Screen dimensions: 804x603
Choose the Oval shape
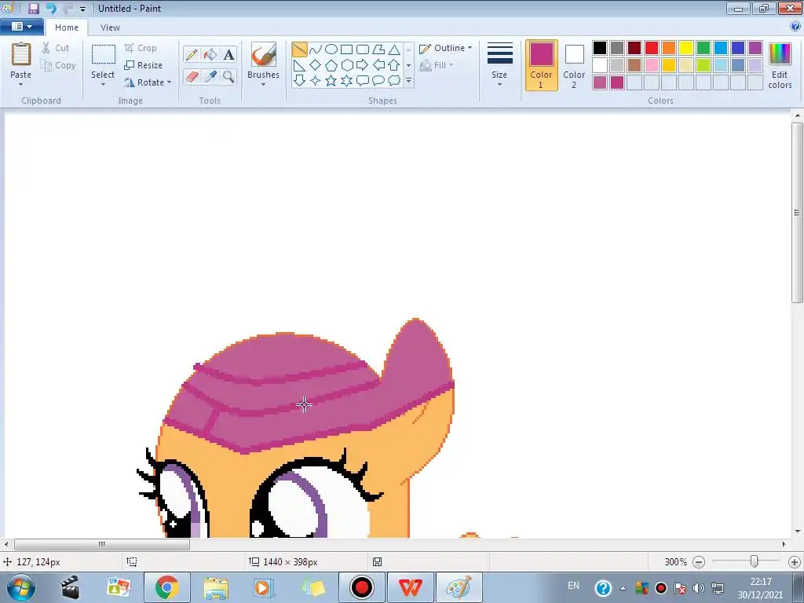pos(331,49)
